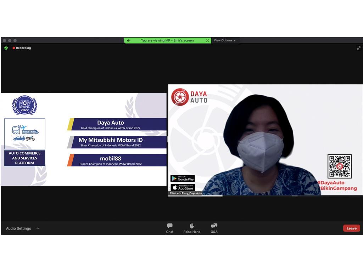Click the 'Auto Commerce and Services Platform' label
The width and height of the screenshot is (363, 272).
coord(24,158)
